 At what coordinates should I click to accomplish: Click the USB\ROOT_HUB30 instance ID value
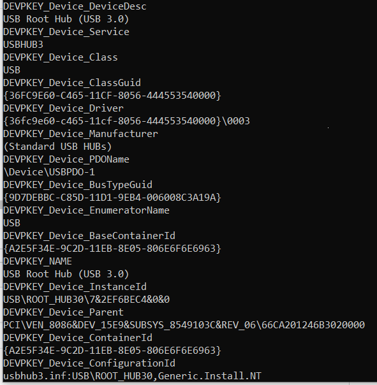click(x=87, y=300)
